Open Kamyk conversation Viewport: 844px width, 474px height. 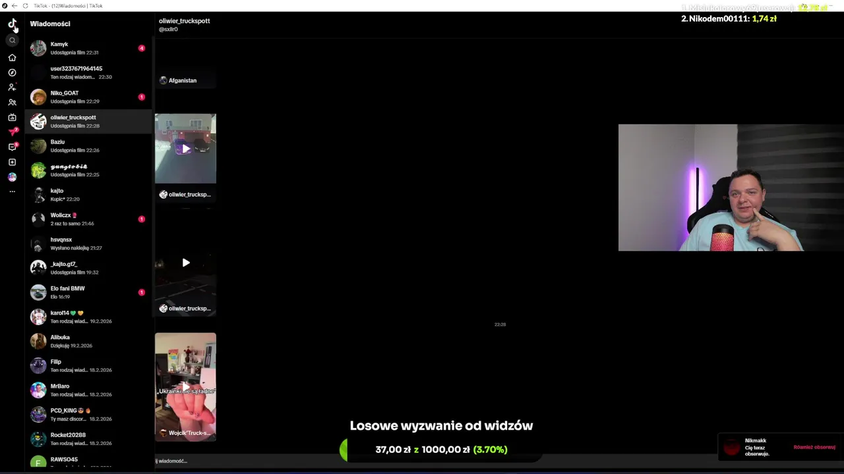coord(88,48)
